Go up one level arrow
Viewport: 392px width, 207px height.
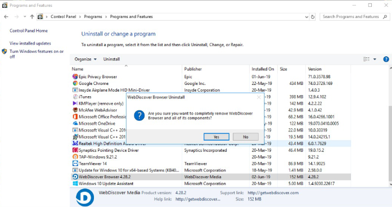point(32,17)
